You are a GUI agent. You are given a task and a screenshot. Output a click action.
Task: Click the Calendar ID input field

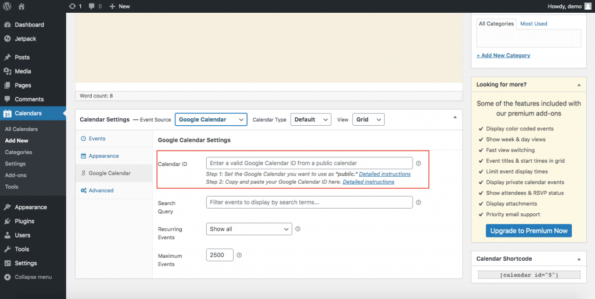(x=309, y=163)
